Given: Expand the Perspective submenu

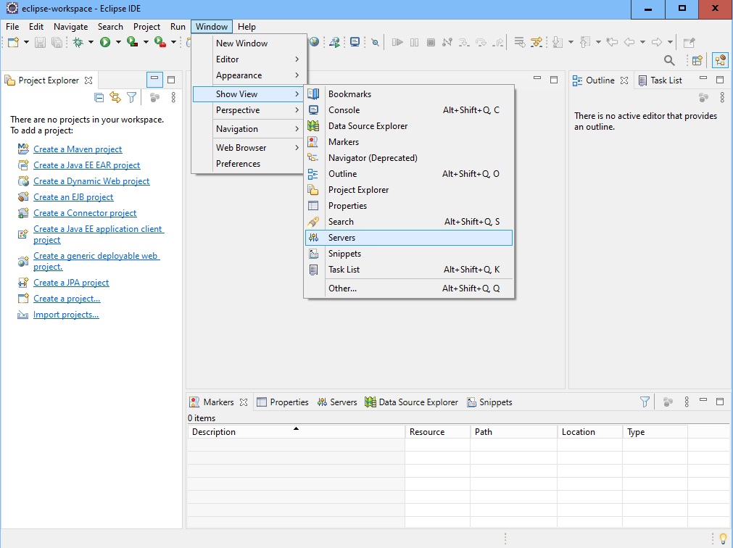Looking at the screenshot, I should (249, 109).
